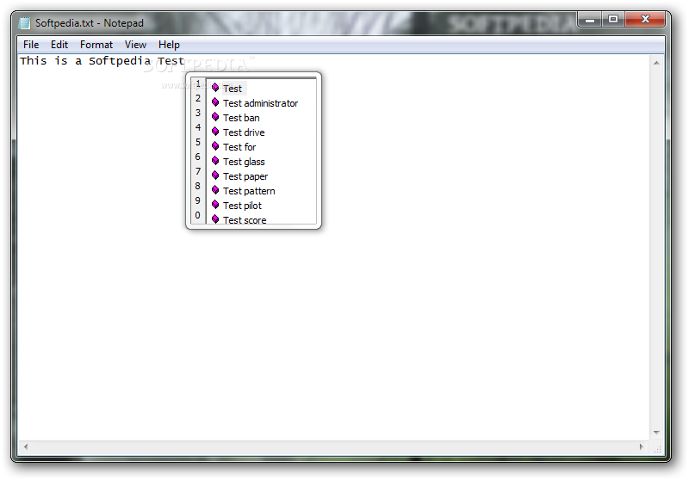This screenshot has width=689, height=480.
Task: Click the pink cube beside 'Test pilot'
Action: [215, 205]
